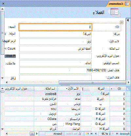Click ID cell 1 in the datasheet
The height and width of the screenshot is (136, 131).
pyautogui.click(x=118, y=94)
